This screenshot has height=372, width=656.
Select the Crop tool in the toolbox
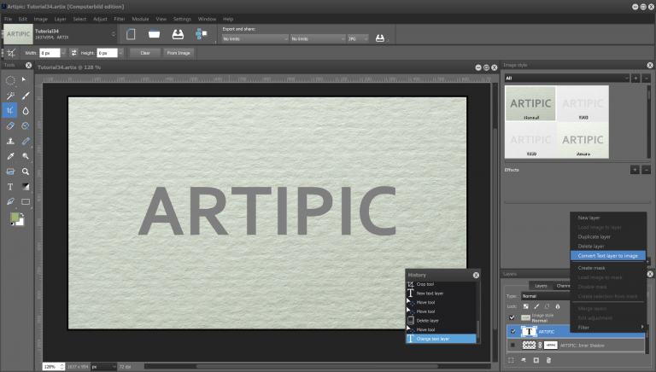point(10,110)
